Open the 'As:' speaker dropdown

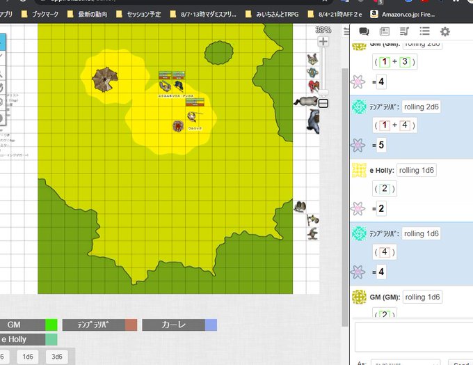(406, 363)
